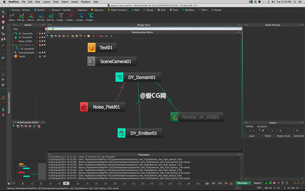Click the eye icon in simulation toolbar
305x191 pixels.
279,183
